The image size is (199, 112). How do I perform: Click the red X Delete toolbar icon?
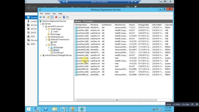tap(56, 17)
